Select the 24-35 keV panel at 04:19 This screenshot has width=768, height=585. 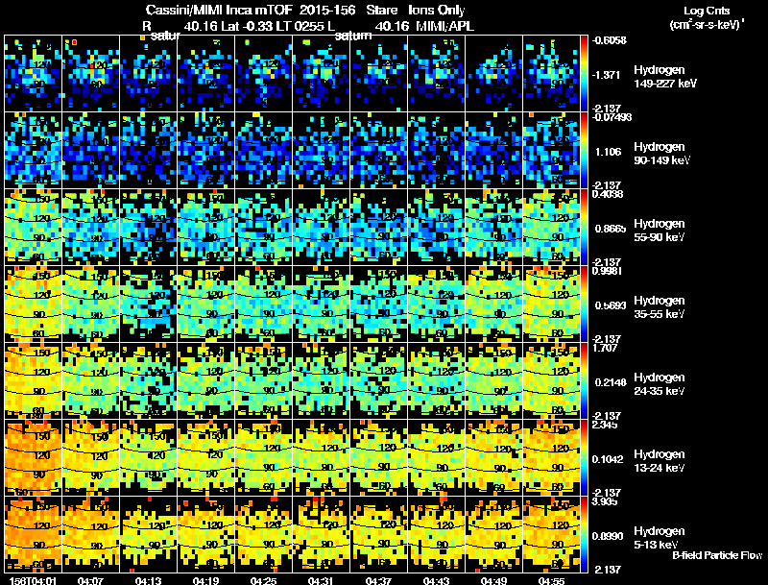point(206,381)
